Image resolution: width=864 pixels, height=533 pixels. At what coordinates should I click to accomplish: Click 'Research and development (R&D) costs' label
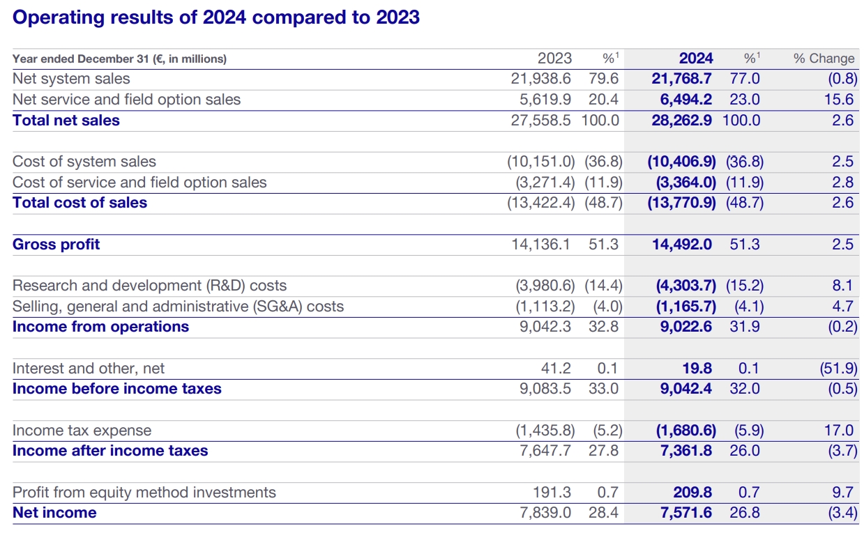click(x=149, y=286)
